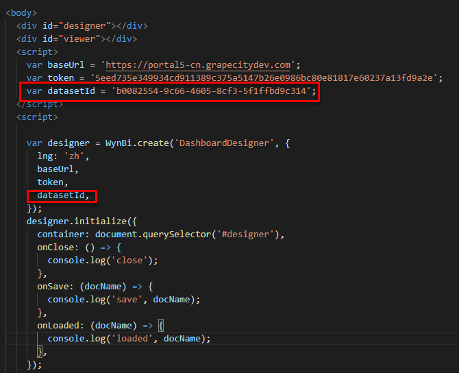Click the opening body tag
Viewport: 459px width, 373px height.
point(21,13)
